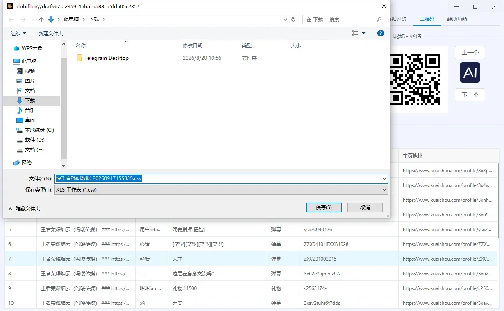Open the 组织 menu
Screen dimensions: 504x311
[x=18, y=34]
